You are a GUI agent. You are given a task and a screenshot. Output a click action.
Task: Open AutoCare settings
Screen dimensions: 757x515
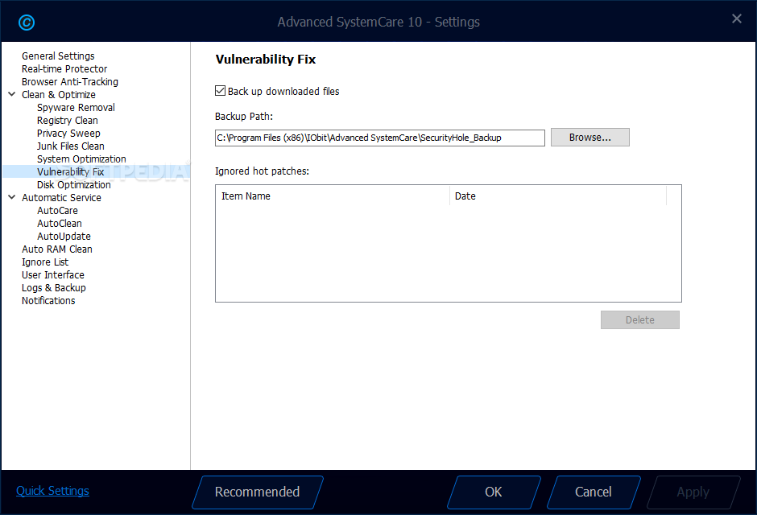pyautogui.click(x=57, y=211)
